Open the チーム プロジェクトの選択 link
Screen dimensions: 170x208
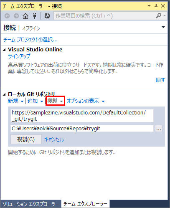click(30, 40)
